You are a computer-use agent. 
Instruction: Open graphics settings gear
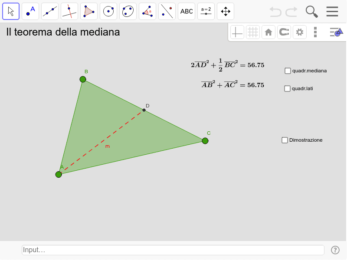[300, 32]
